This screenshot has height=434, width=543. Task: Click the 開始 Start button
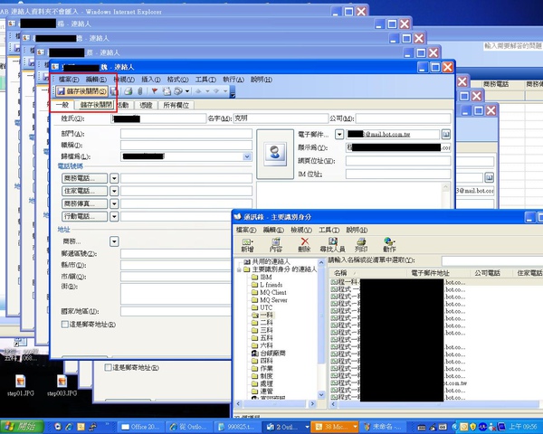[x=22, y=427]
